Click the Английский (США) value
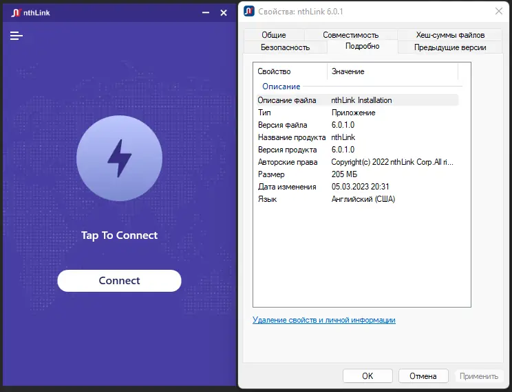Viewport: 512px width, 392px height. [x=363, y=199]
